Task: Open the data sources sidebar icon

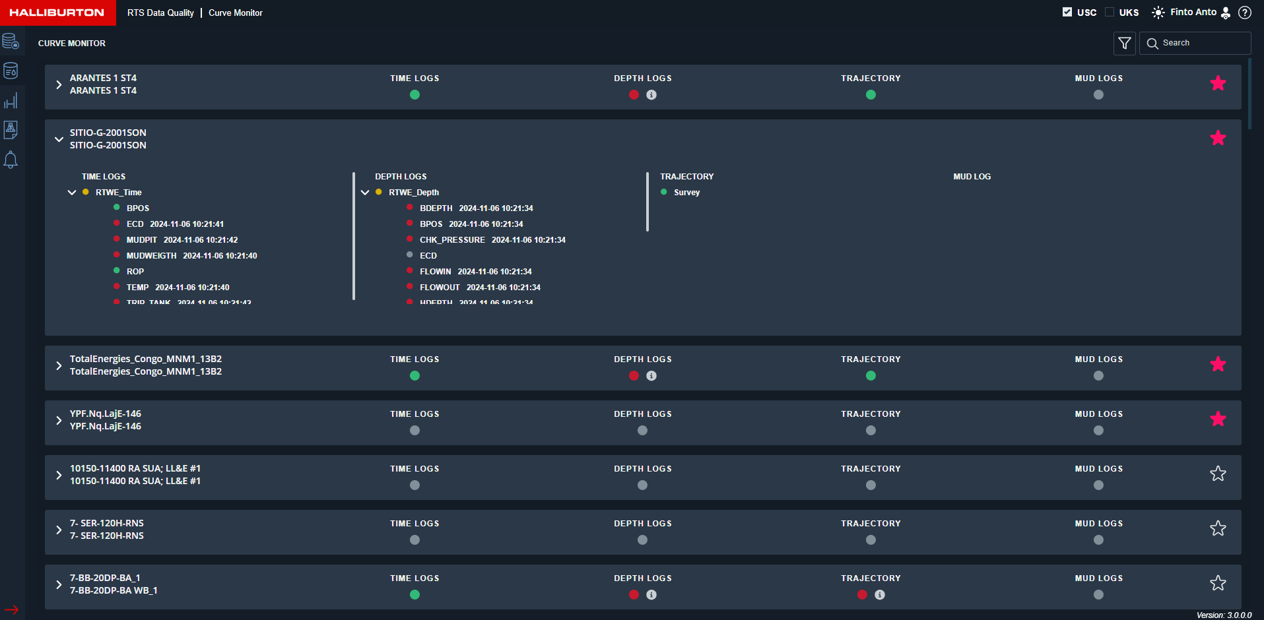Action: (x=11, y=42)
